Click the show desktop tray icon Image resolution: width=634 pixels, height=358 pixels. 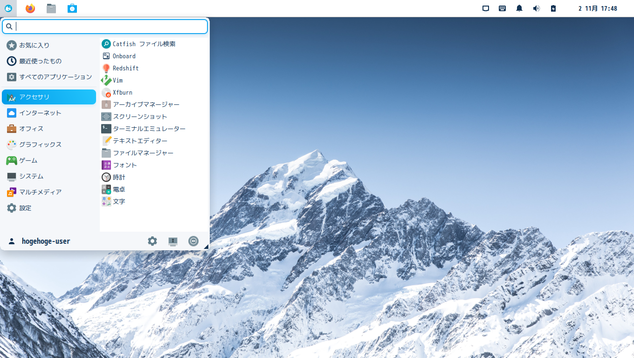pyautogui.click(x=486, y=8)
